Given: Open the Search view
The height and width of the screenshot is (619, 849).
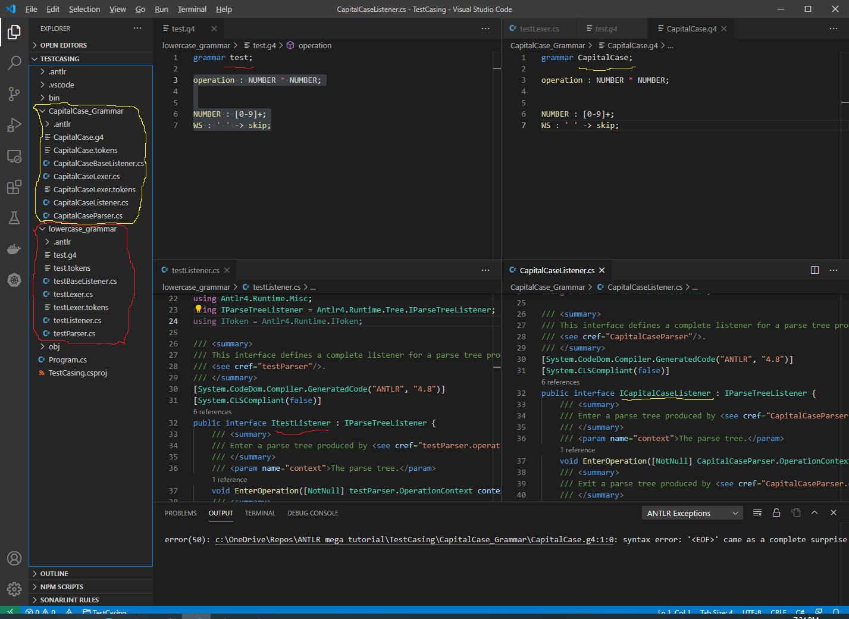Looking at the screenshot, I should 14,62.
